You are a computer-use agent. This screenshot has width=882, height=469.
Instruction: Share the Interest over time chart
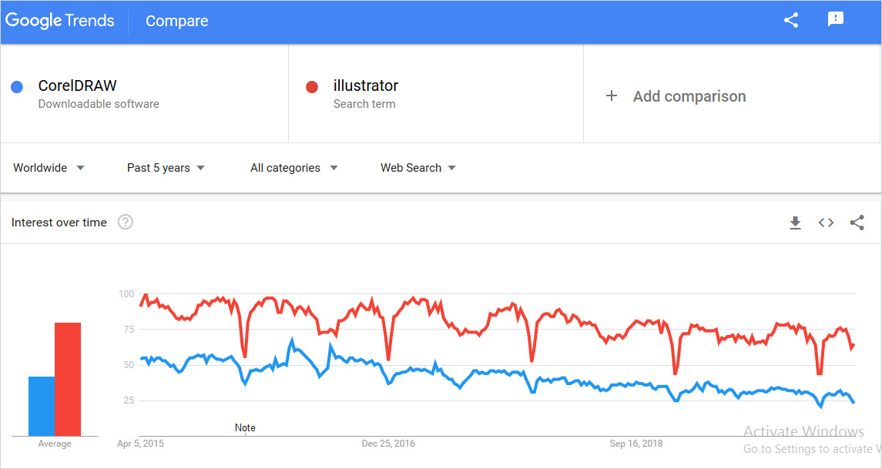(857, 223)
